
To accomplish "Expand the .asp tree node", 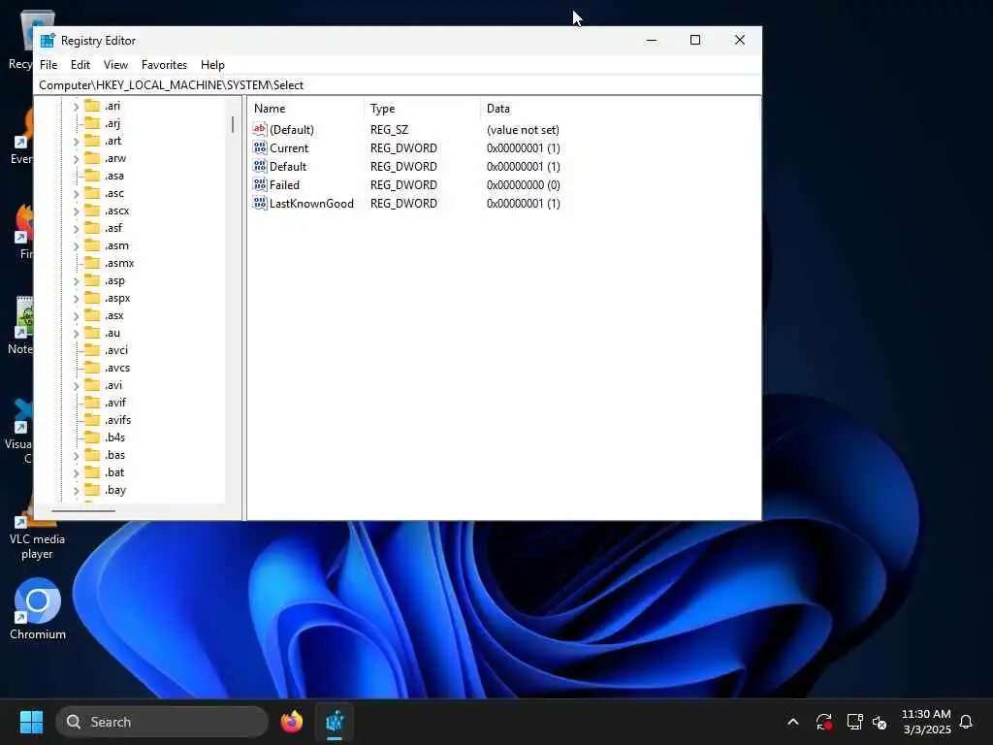I will pos(76,280).
